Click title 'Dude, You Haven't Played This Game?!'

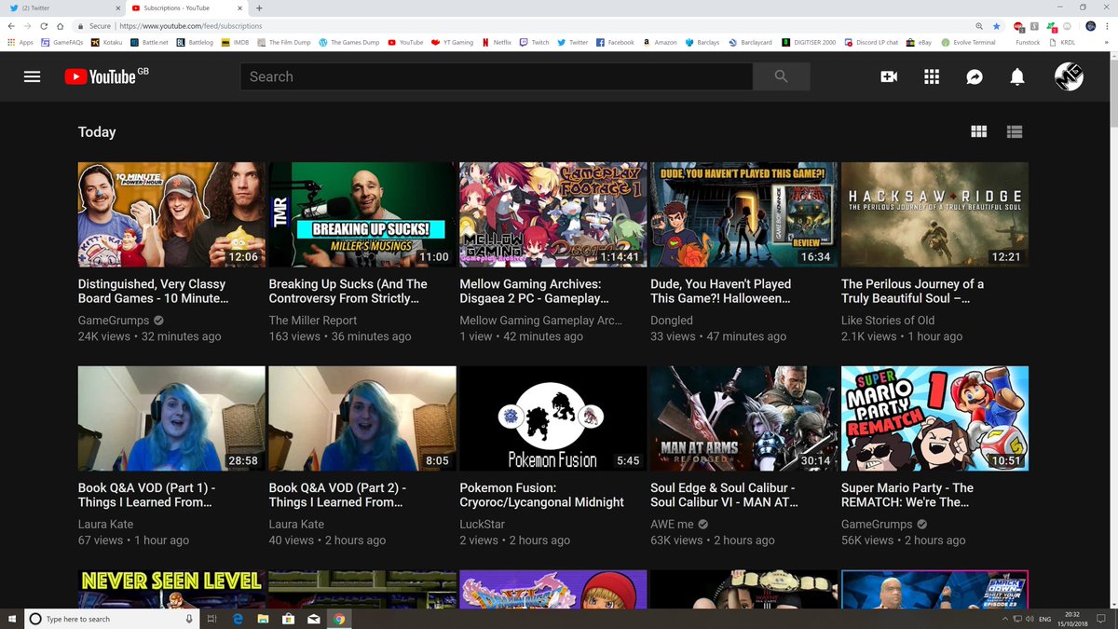click(721, 291)
